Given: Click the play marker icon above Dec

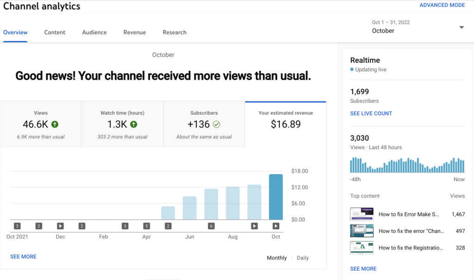Looking at the screenshot, I should (60, 226).
